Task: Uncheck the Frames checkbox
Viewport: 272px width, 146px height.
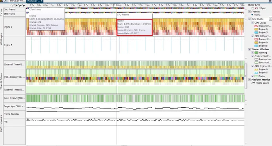Action: pos(250,12)
